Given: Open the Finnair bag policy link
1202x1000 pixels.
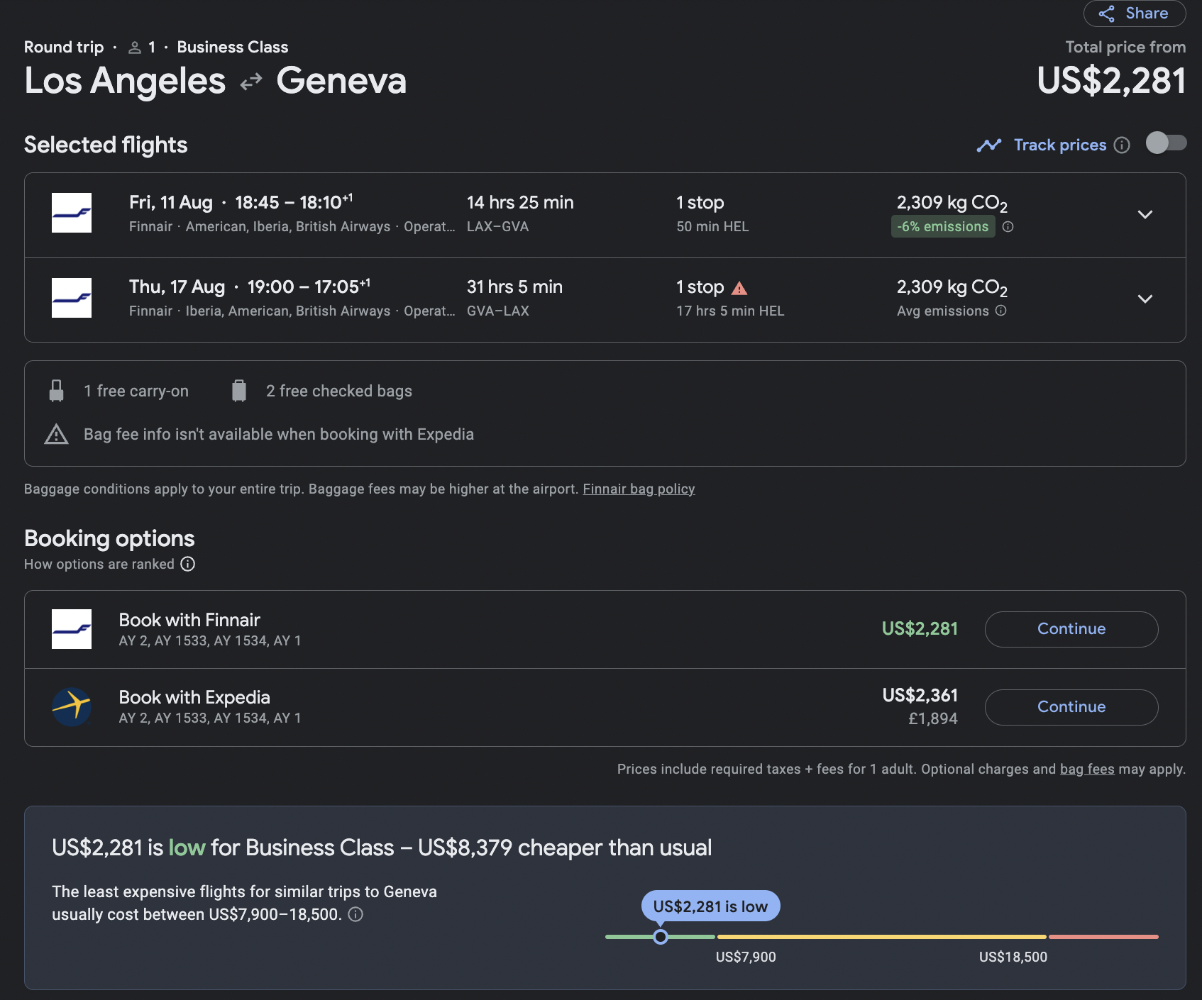Looking at the screenshot, I should [x=639, y=489].
